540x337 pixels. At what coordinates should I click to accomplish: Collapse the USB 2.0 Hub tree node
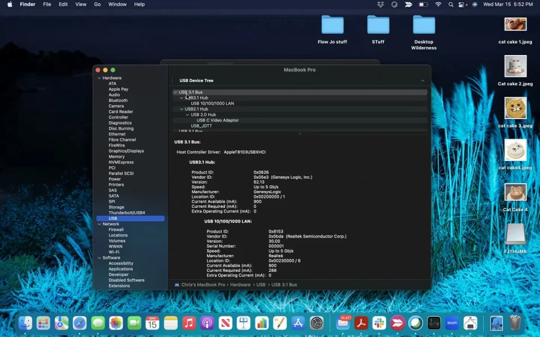[x=188, y=115]
